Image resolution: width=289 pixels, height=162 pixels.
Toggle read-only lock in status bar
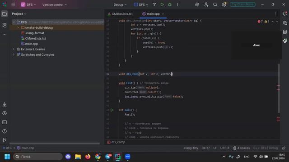coord(284,148)
